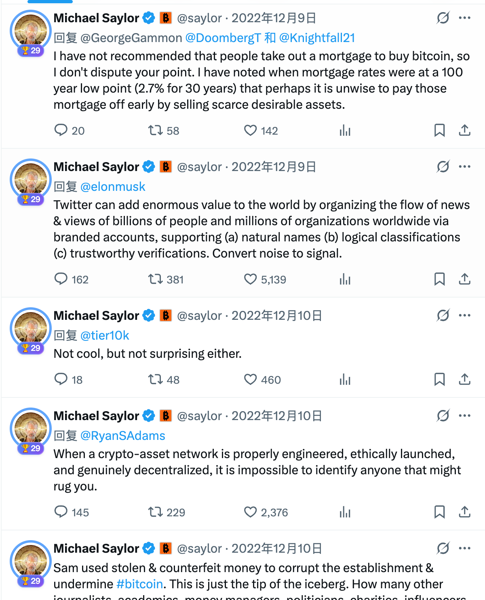485x600 pixels.
Task: Bookmark the reply to @RyanSAdams
Action: pyautogui.click(x=439, y=512)
